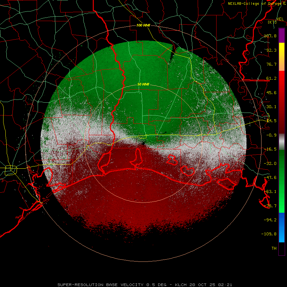Click the 92.3 scale value
The width and height of the screenshot is (287, 287).
point(271,50)
